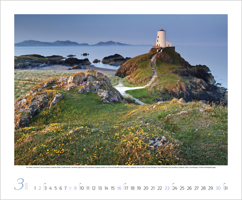The width and height of the screenshot is (242, 200).
Task: Choose date 7 in the date strip
Action: (x=65, y=188)
